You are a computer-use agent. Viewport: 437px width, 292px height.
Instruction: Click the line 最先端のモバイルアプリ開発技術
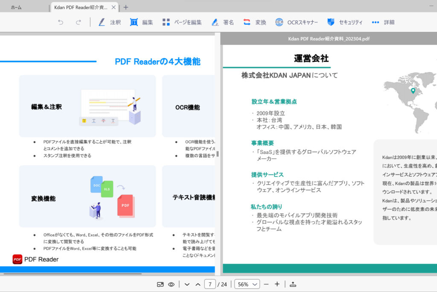[297, 215]
